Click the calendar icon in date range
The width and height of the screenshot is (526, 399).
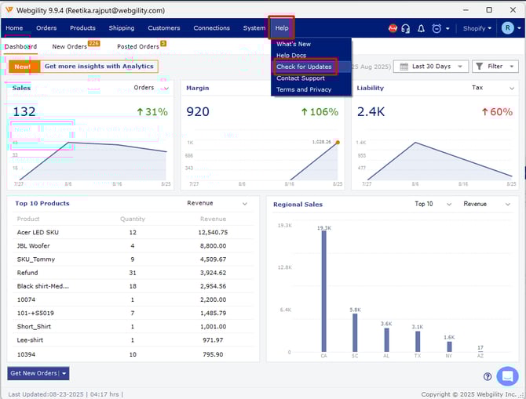pyautogui.click(x=404, y=67)
